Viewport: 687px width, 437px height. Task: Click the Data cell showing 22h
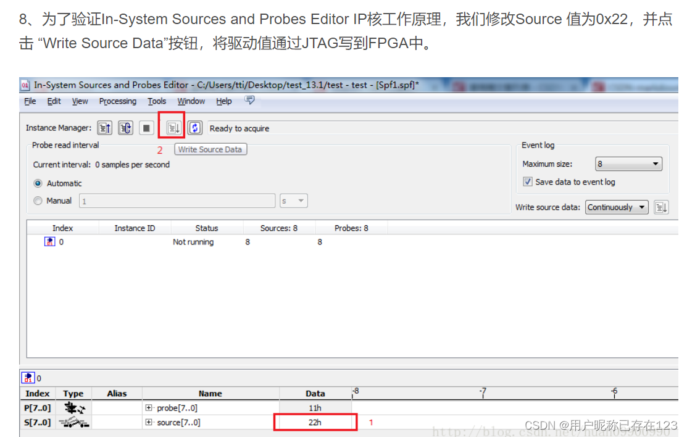[x=315, y=423]
